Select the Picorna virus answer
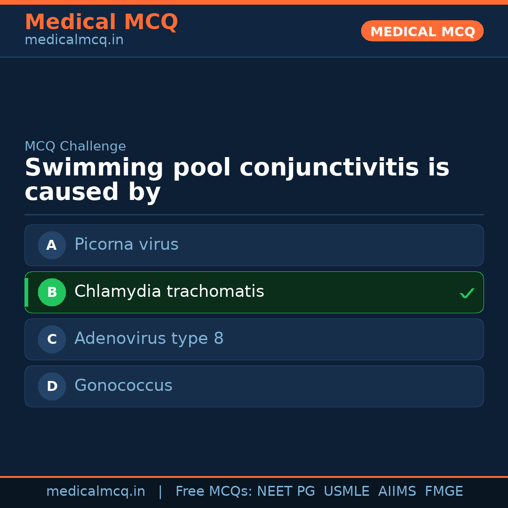This screenshot has width=508, height=508. (x=127, y=245)
